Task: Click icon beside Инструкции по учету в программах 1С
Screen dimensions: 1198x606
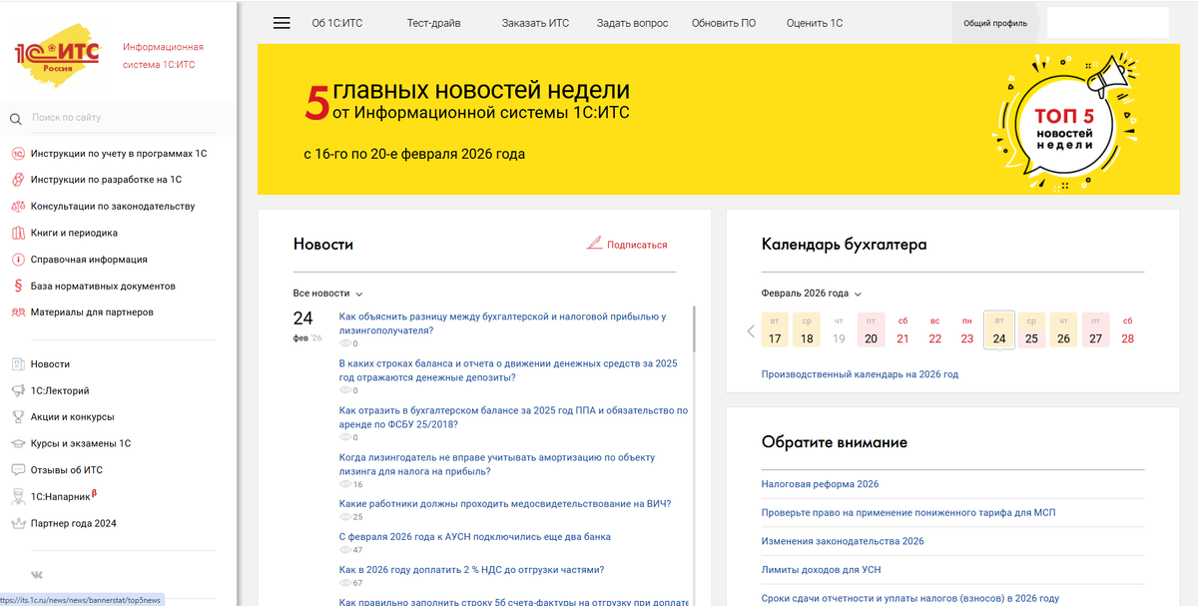Action: tap(18, 154)
